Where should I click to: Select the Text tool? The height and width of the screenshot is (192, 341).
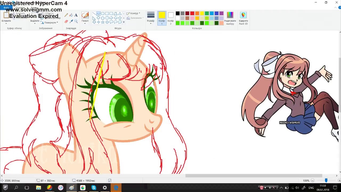76,15
